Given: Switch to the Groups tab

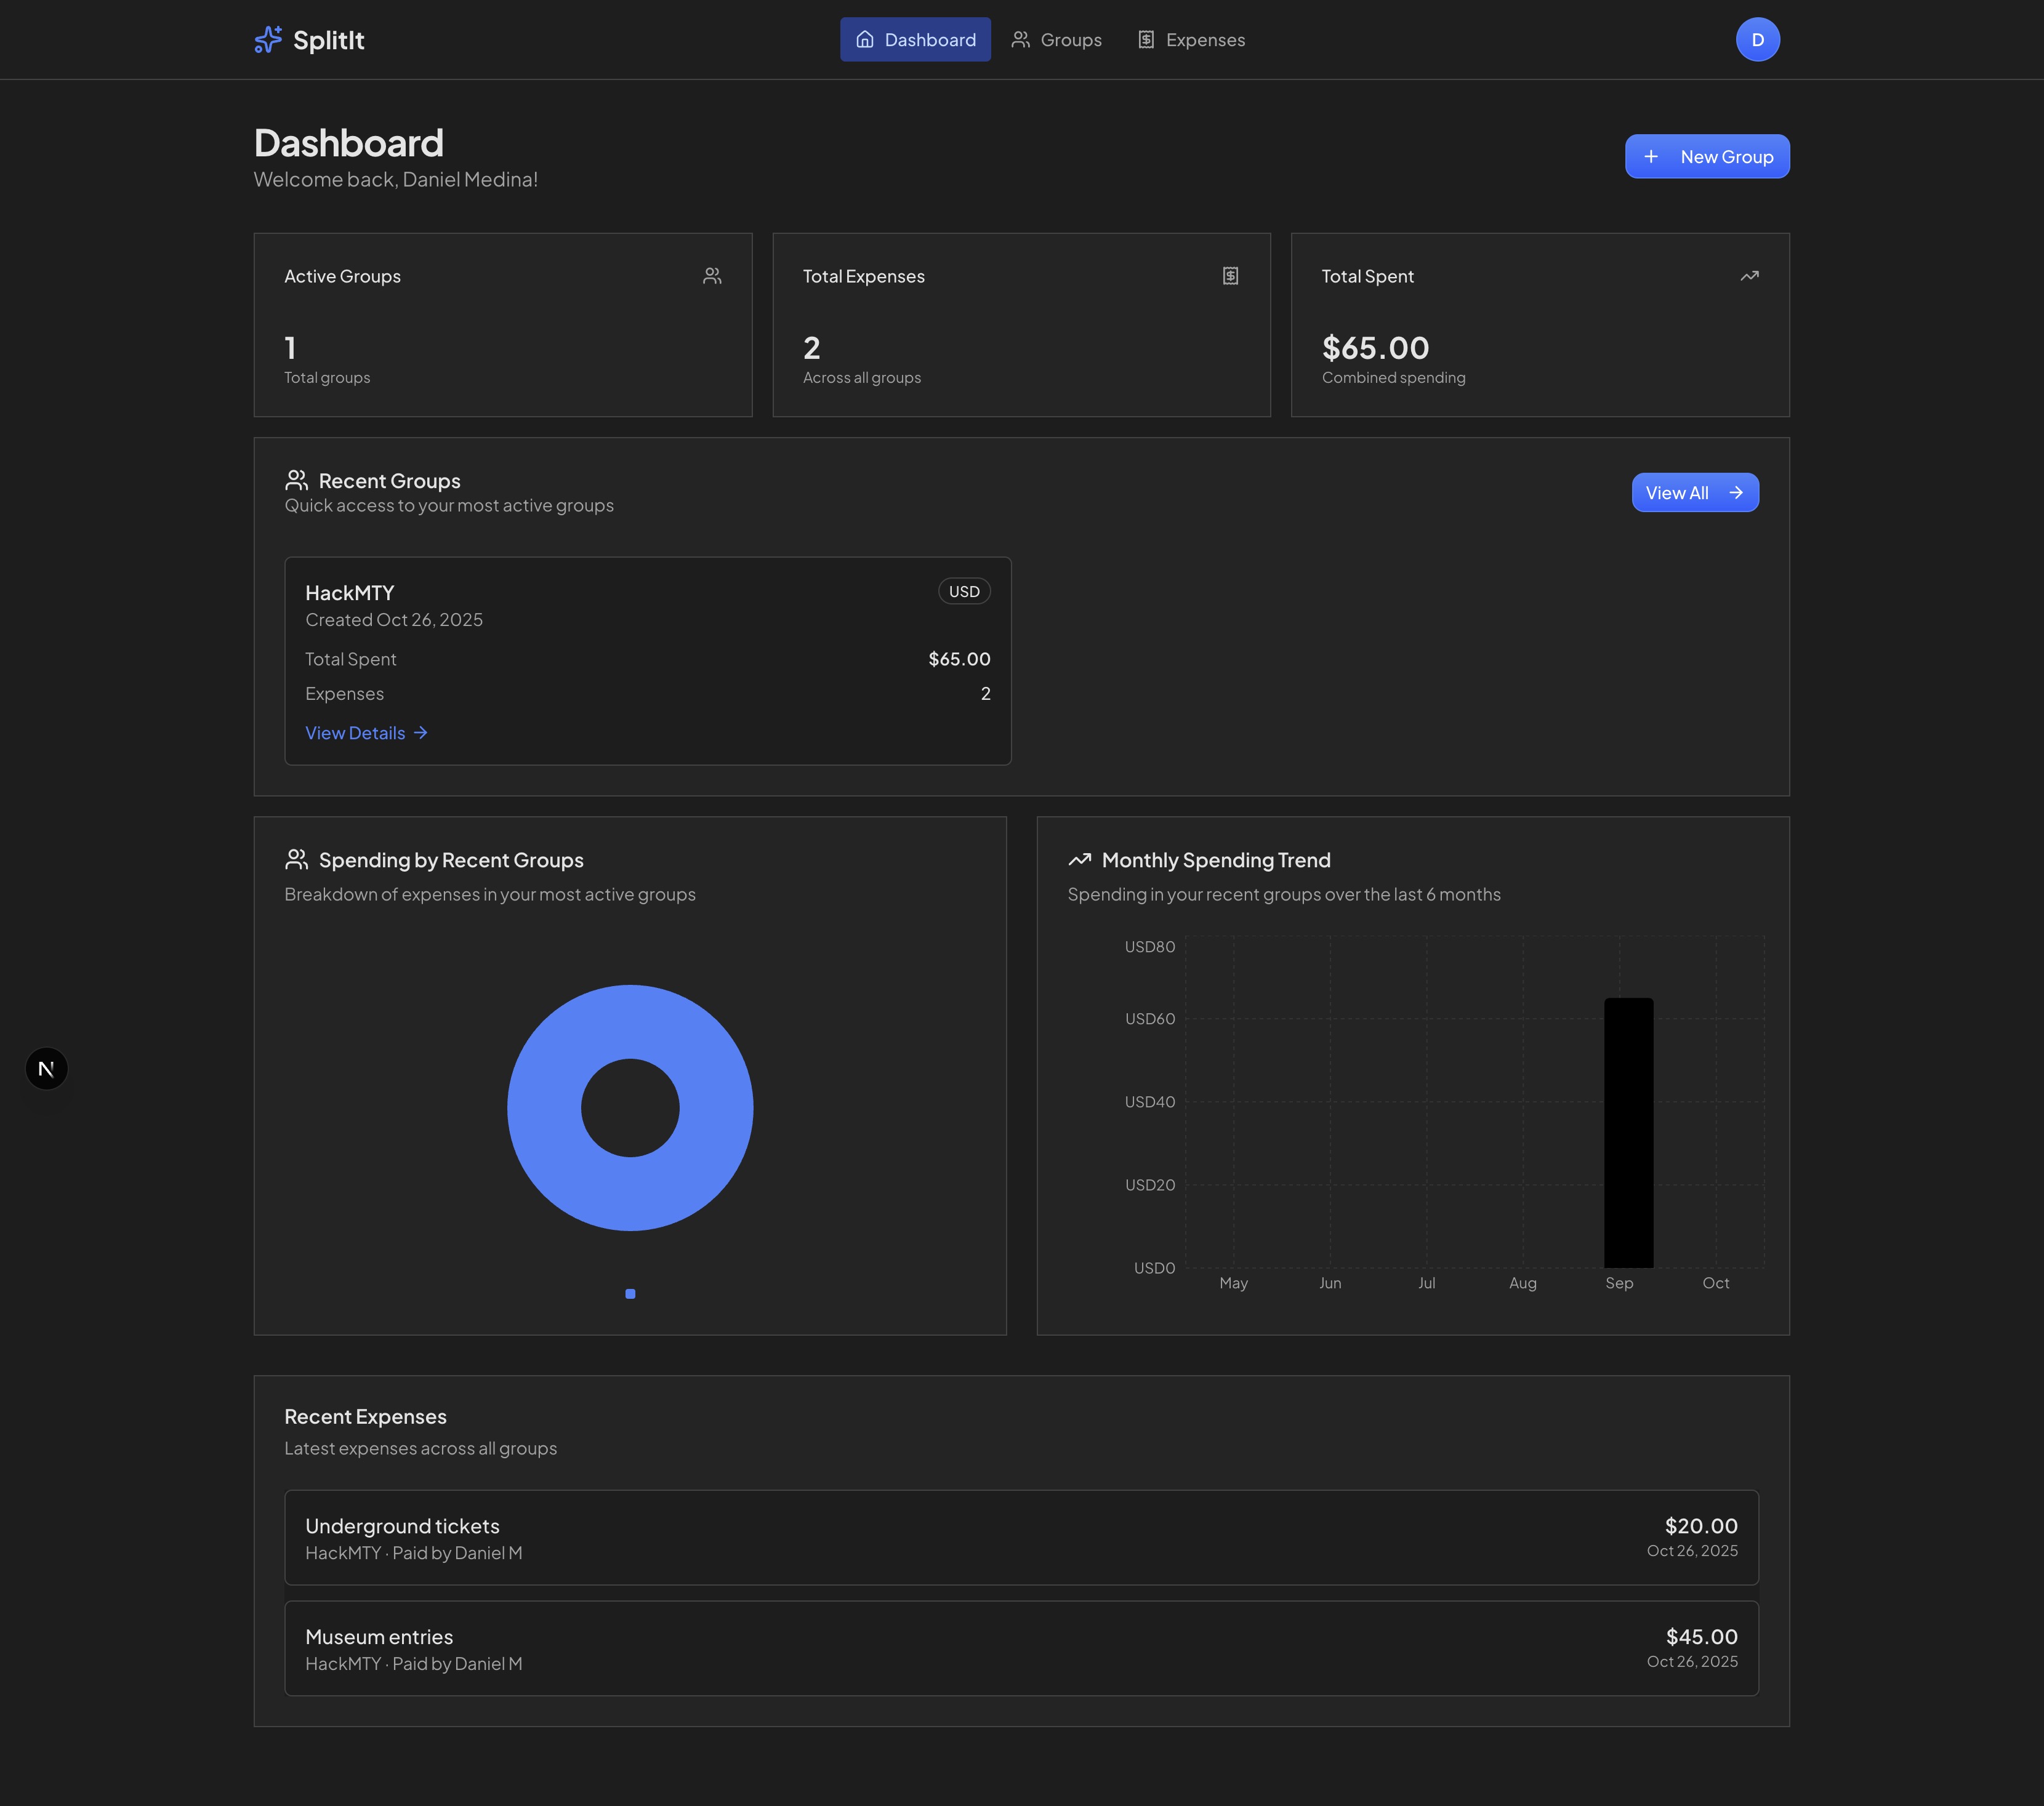Looking at the screenshot, I should 1056,40.
